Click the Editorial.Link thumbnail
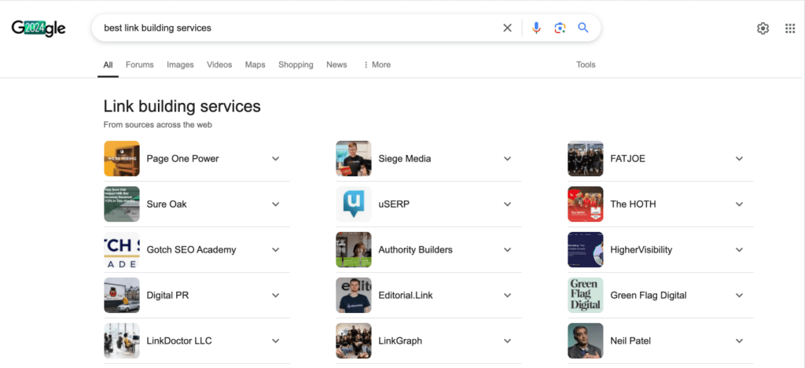The width and height of the screenshot is (805, 368). coord(354,295)
